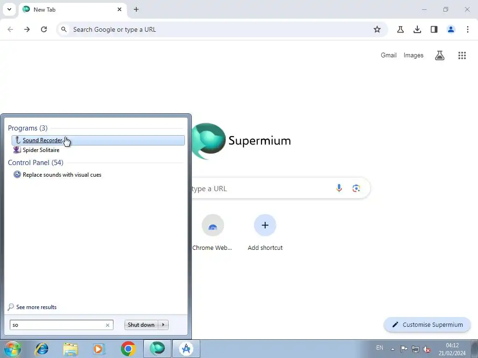
Task: Launch Google Chrome from taskbar
Action: (128, 349)
